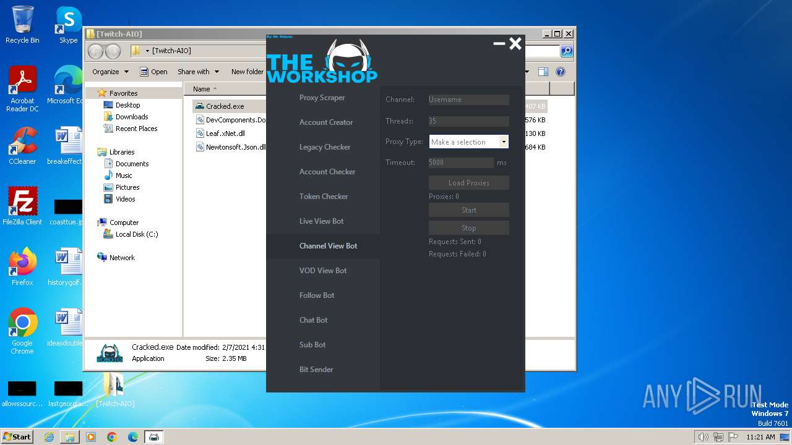This screenshot has height=445, width=792.
Task: Select the Live View Bot tab
Action: 322,221
